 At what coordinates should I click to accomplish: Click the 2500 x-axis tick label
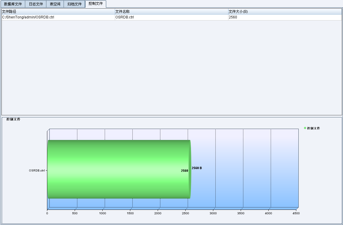(186, 213)
